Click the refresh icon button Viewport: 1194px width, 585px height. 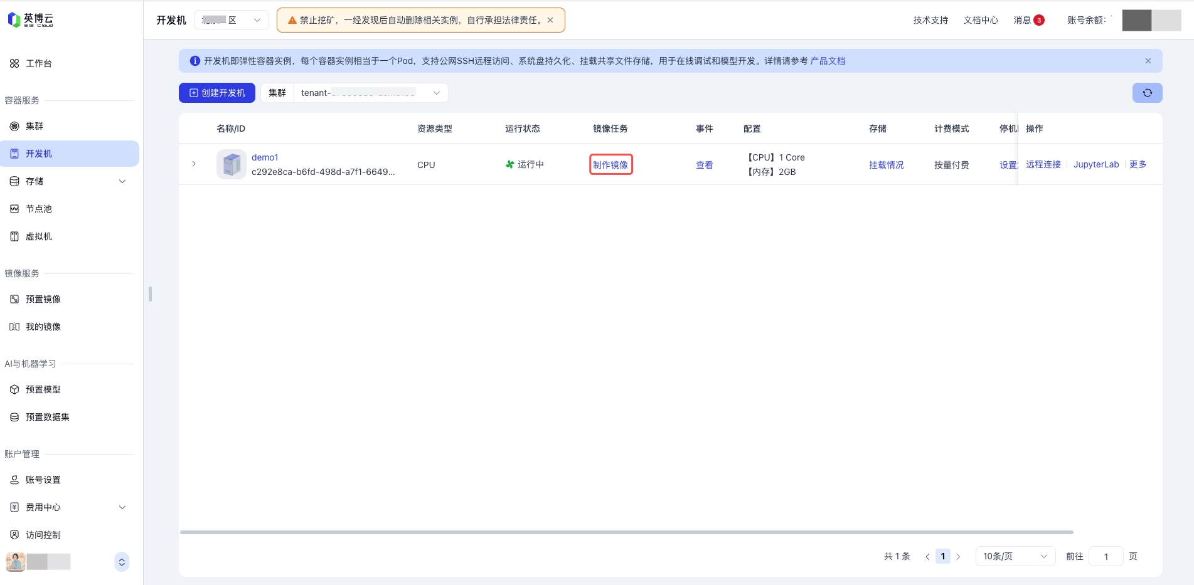click(1147, 93)
